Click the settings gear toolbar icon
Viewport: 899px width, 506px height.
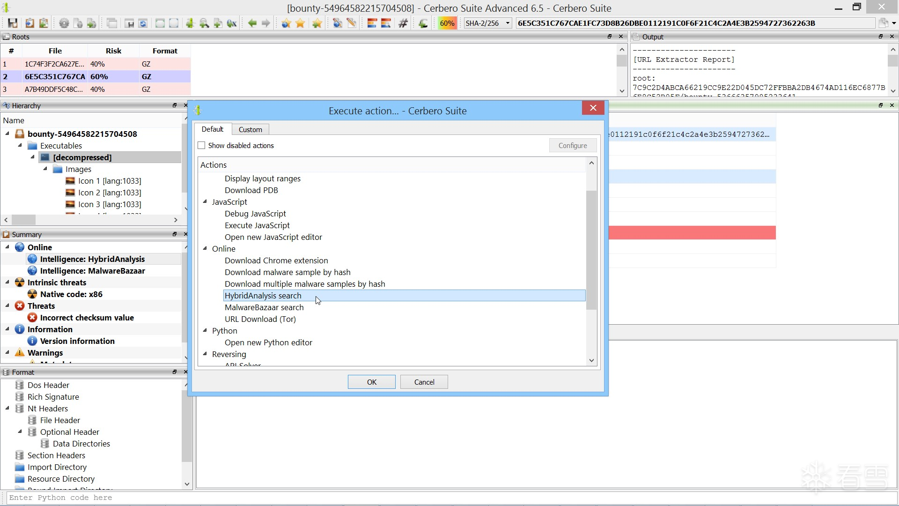pyautogui.click(x=64, y=23)
